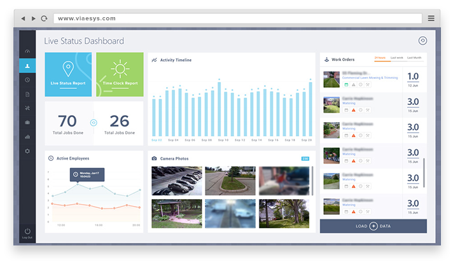Open the clock icon in sidebar
Viewport: 453px width, 262px height.
27,79
